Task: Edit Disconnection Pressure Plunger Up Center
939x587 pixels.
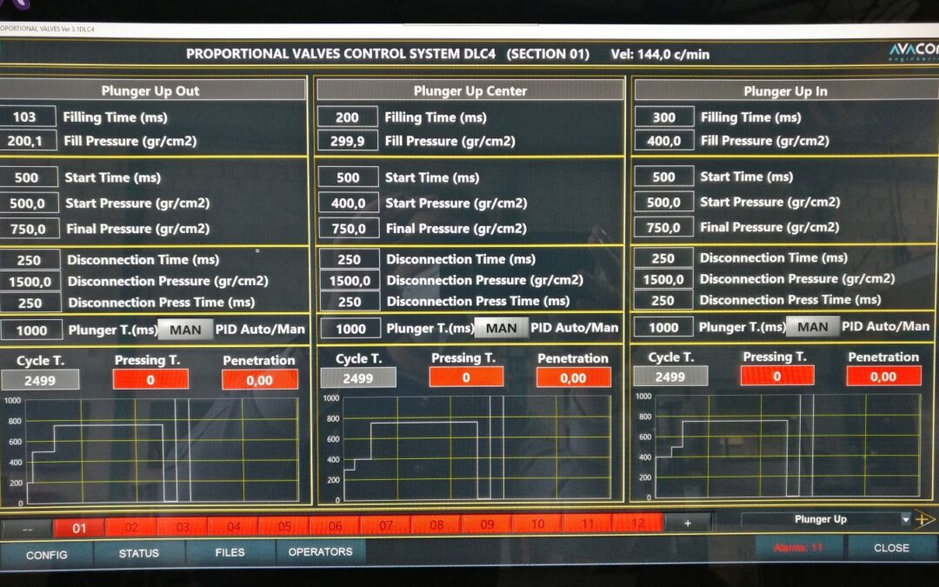Action: pyautogui.click(x=350, y=280)
